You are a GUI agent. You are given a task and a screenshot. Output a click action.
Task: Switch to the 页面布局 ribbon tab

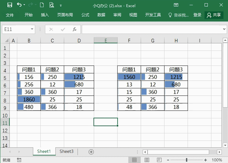click(x=65, y=15)
